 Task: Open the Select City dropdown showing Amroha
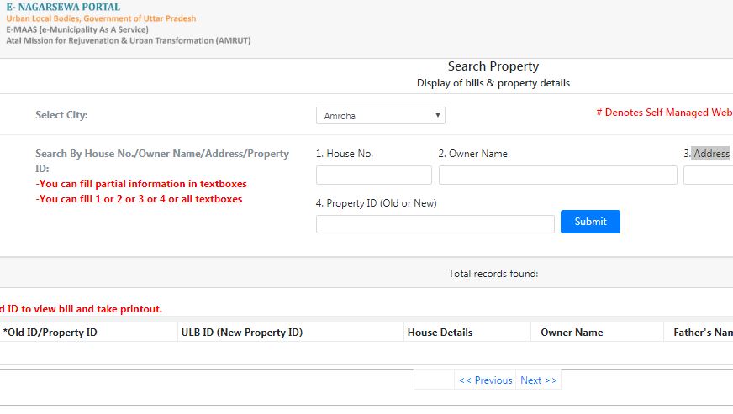380,116
